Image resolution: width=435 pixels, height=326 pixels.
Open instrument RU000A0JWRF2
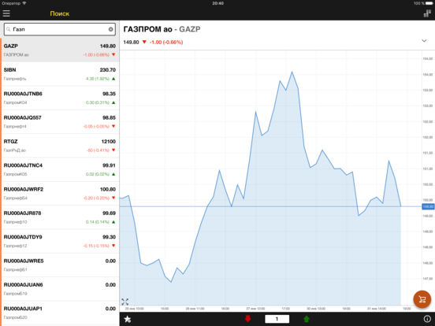point(60,193)
